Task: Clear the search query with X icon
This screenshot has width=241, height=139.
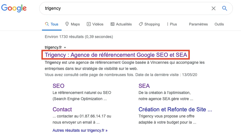Action: (x=214, y=8)
